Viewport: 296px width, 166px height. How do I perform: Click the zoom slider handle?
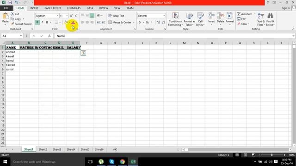[272, 155]
